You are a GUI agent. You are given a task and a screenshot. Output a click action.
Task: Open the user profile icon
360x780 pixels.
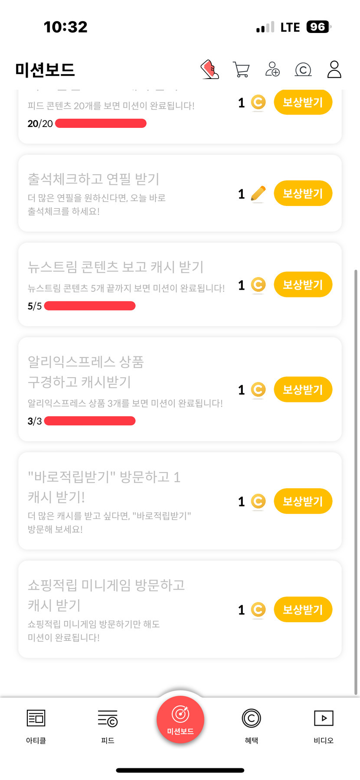pyautogui.click(x=334, y=69)
